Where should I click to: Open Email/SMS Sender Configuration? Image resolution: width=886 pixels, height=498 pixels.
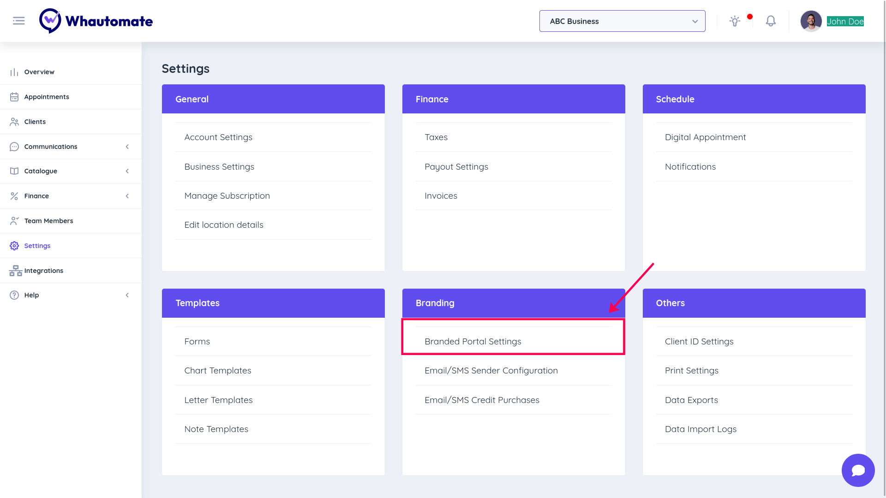tap(491, 371)
